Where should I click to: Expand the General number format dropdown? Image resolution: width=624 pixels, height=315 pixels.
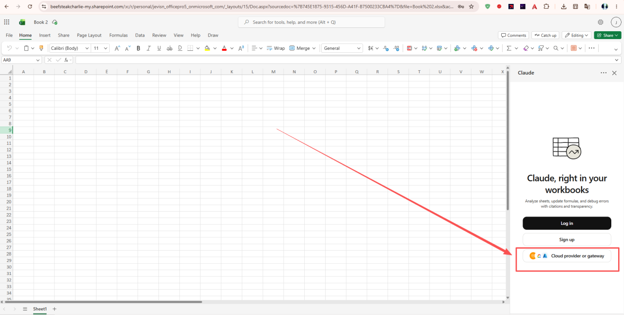click(x=342, y=48)
